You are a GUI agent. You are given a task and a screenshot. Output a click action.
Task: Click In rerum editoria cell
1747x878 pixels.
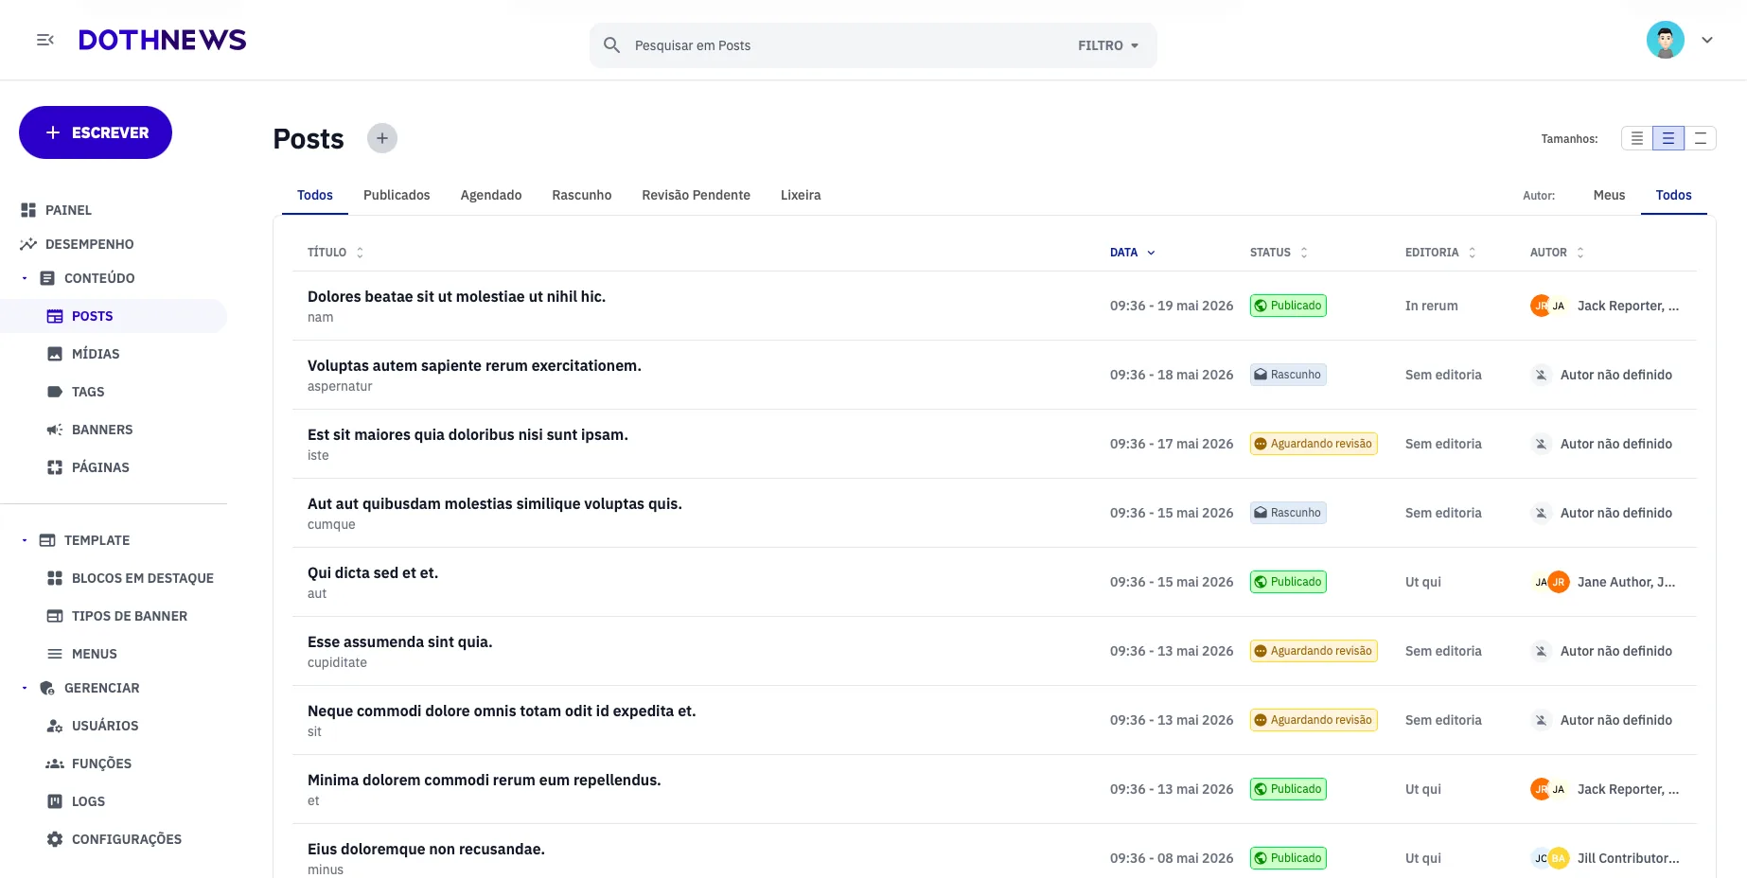coord(1431,306)
